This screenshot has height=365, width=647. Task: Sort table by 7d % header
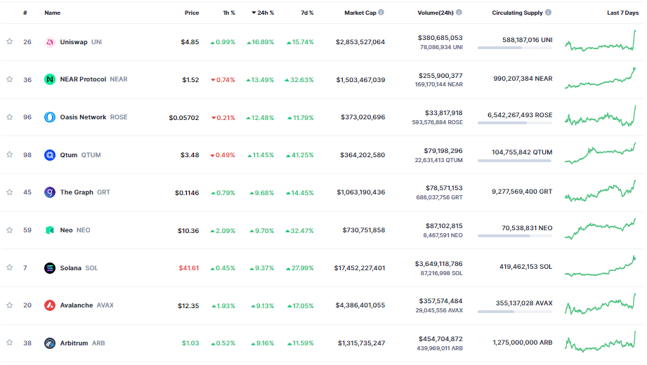[x=307, y=13]
